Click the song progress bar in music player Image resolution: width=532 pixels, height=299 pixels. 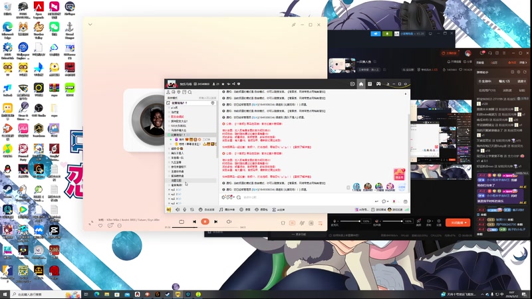tap(205, 227)
